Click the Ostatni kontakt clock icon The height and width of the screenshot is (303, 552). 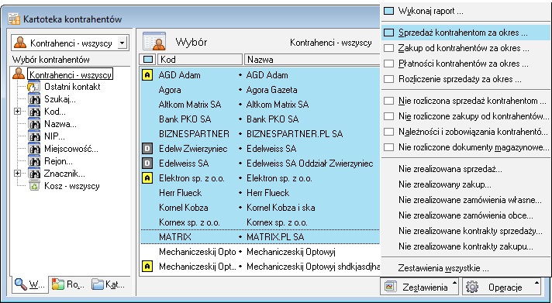[34, 87]
